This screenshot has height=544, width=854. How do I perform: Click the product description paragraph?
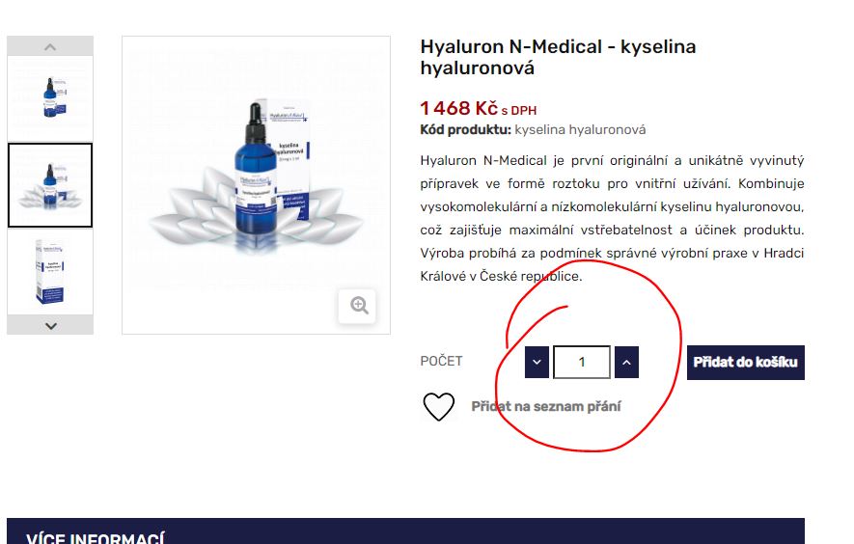point(612,218)
